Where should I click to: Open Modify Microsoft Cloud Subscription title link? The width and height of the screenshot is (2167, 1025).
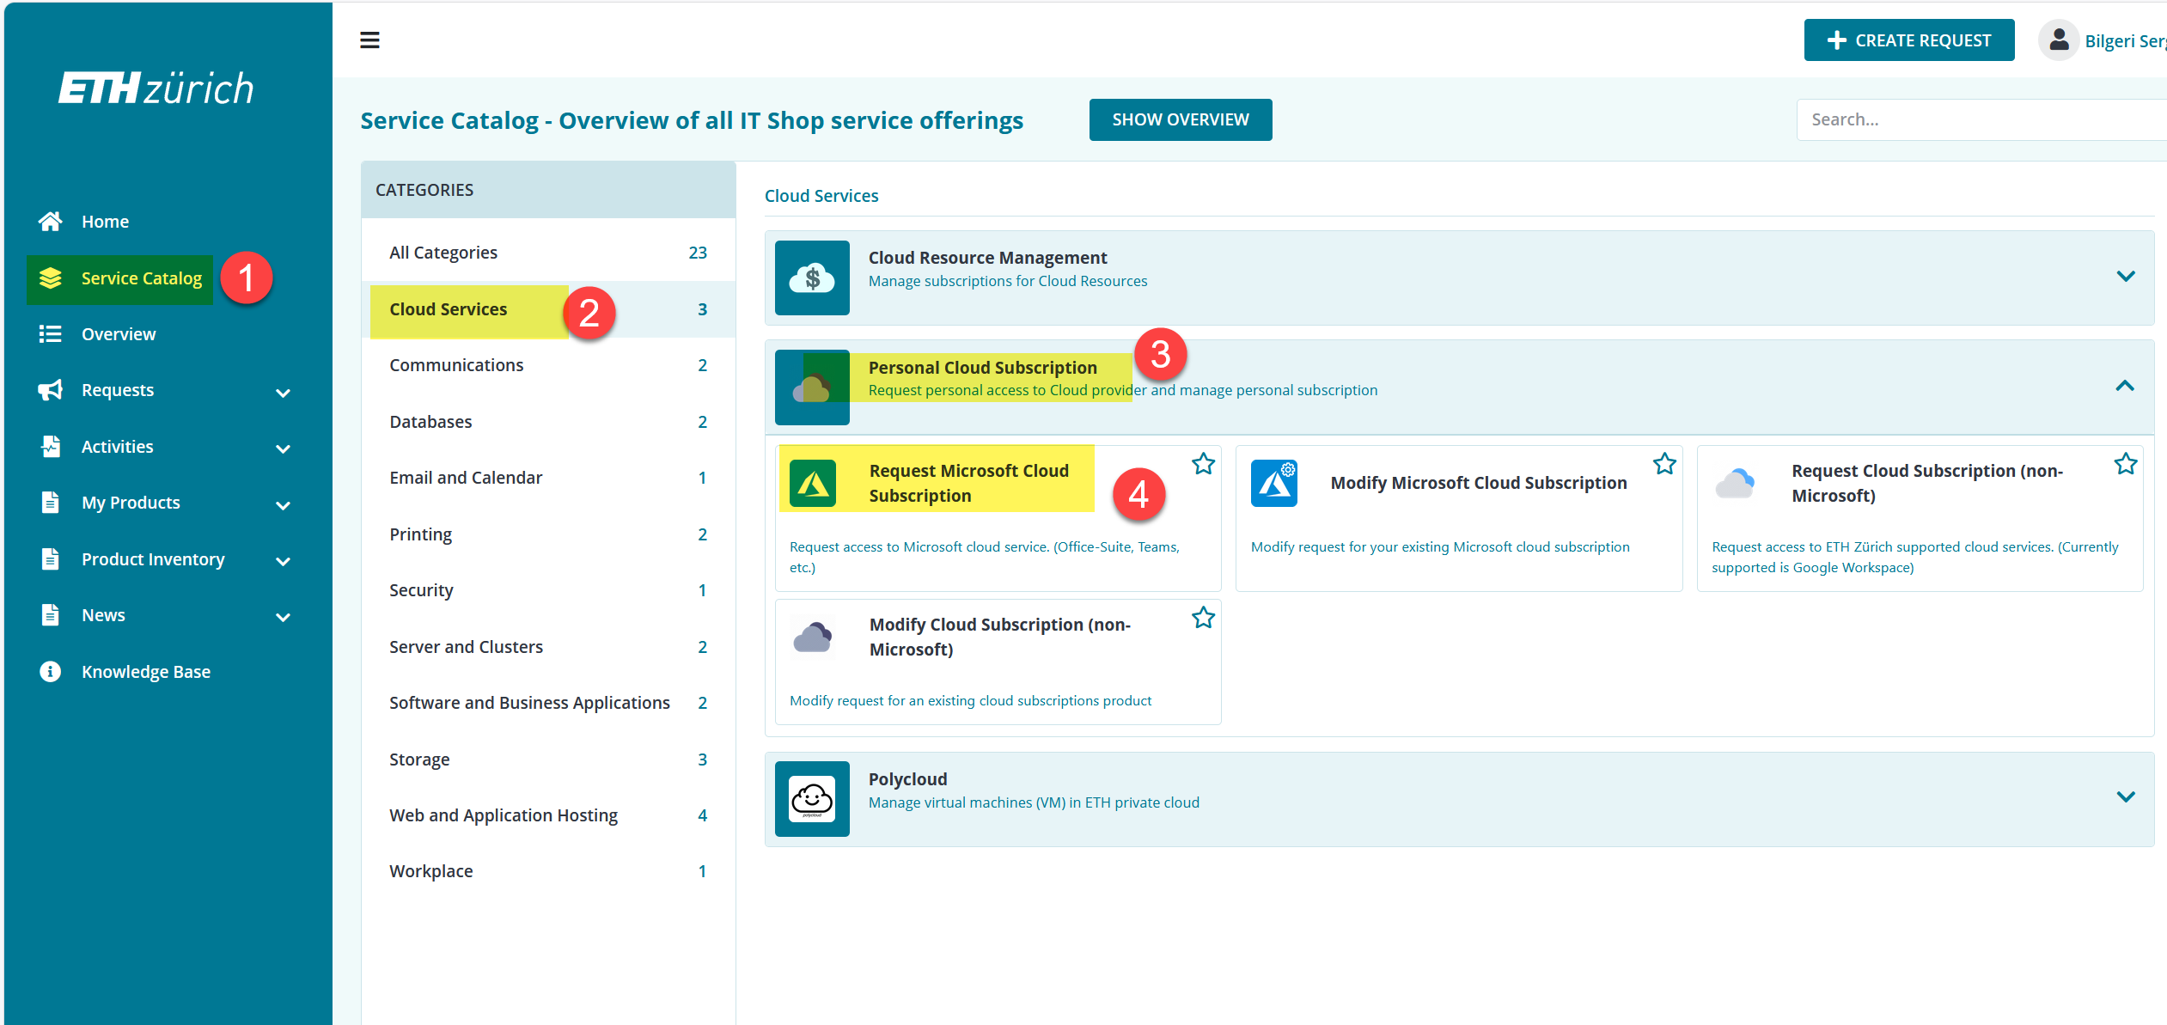[1479, 483]
